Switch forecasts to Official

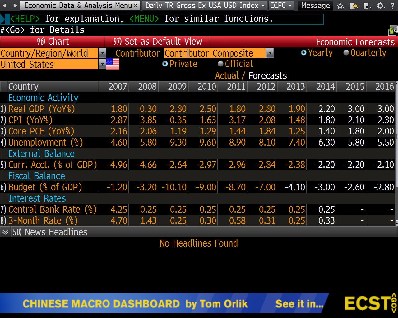(x=221, y=64)
